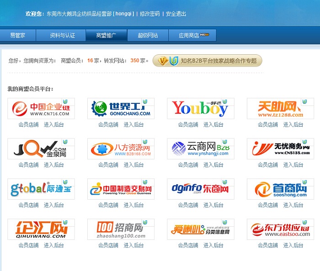Click the 企汇网 qihuiwang logo

point(41,229)
